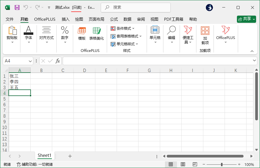The height and width of the screenshot is (168, 260).
Task: Click the purple Save icon
Action: (17, 7)
